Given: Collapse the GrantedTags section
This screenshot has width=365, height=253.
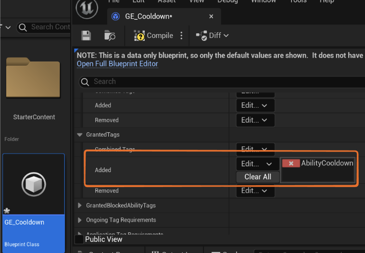Looking at the screenshot, I should pyautogui.click(x=80, y=135).
